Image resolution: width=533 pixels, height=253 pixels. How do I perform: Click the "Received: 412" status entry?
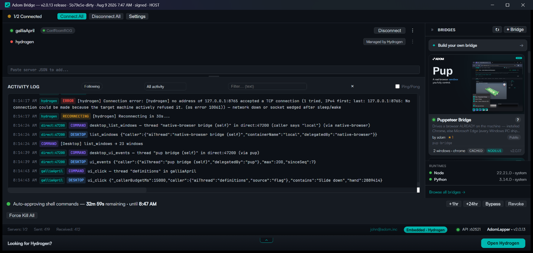click(68, 229)
